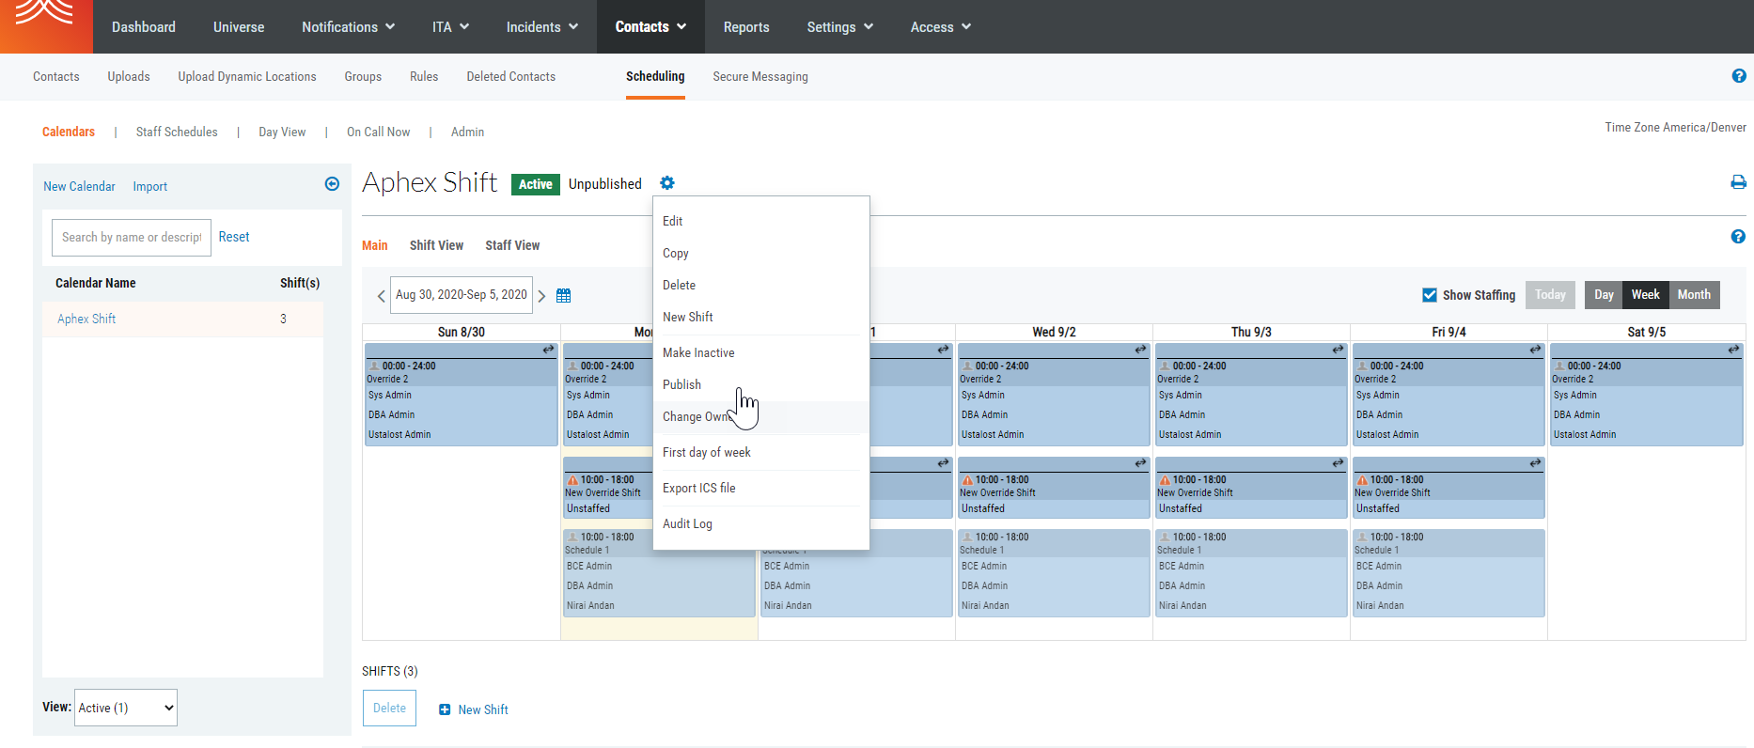Open the Staff View tab
Viewport: 1754px width, 748px height.
[x=512, y=245]
